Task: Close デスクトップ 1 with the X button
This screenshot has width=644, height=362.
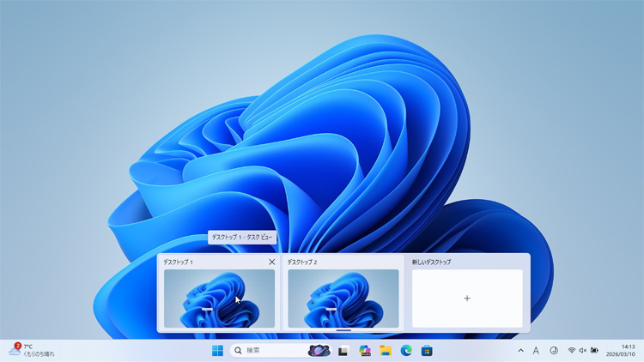Action: pos(272,262)
